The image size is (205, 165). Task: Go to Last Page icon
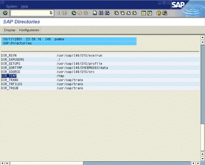135,13
